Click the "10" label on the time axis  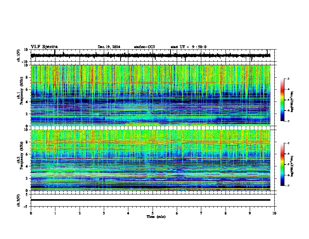point(274,213)
